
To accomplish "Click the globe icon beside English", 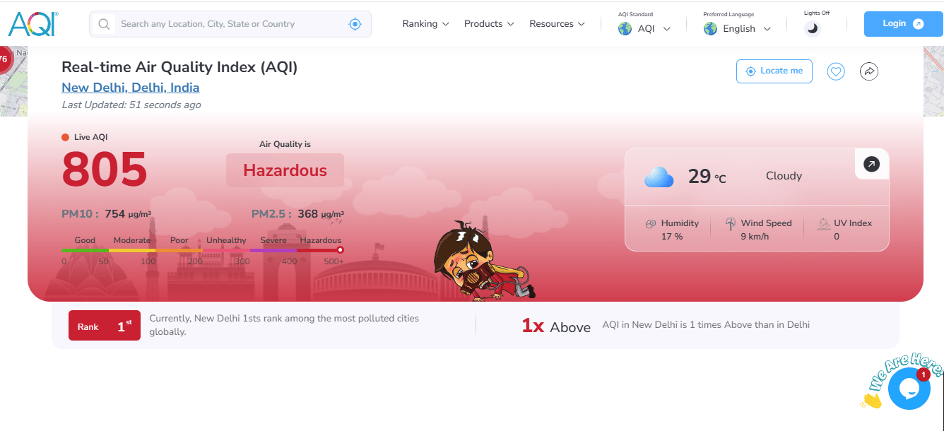I will click(710, 29).
